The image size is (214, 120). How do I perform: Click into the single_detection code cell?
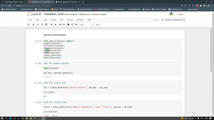click(x=112, y=87)
